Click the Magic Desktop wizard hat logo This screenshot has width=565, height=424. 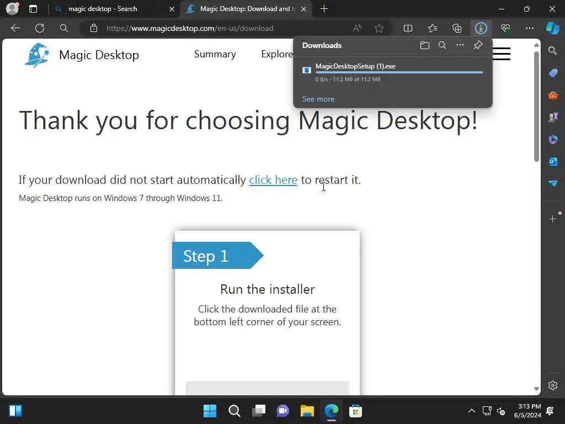coord(37,55)
